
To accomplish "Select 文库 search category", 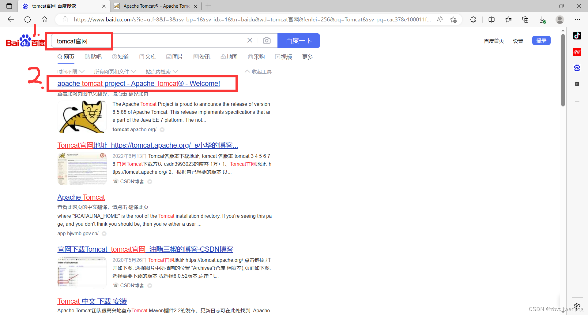I will 148,57.
